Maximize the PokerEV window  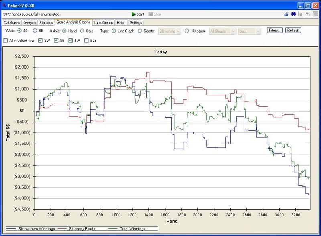pos(308,6)
